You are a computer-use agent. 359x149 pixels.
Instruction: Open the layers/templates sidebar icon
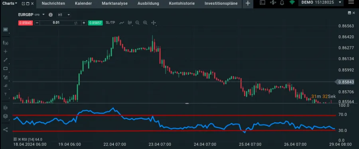click(x=6, y=116)
